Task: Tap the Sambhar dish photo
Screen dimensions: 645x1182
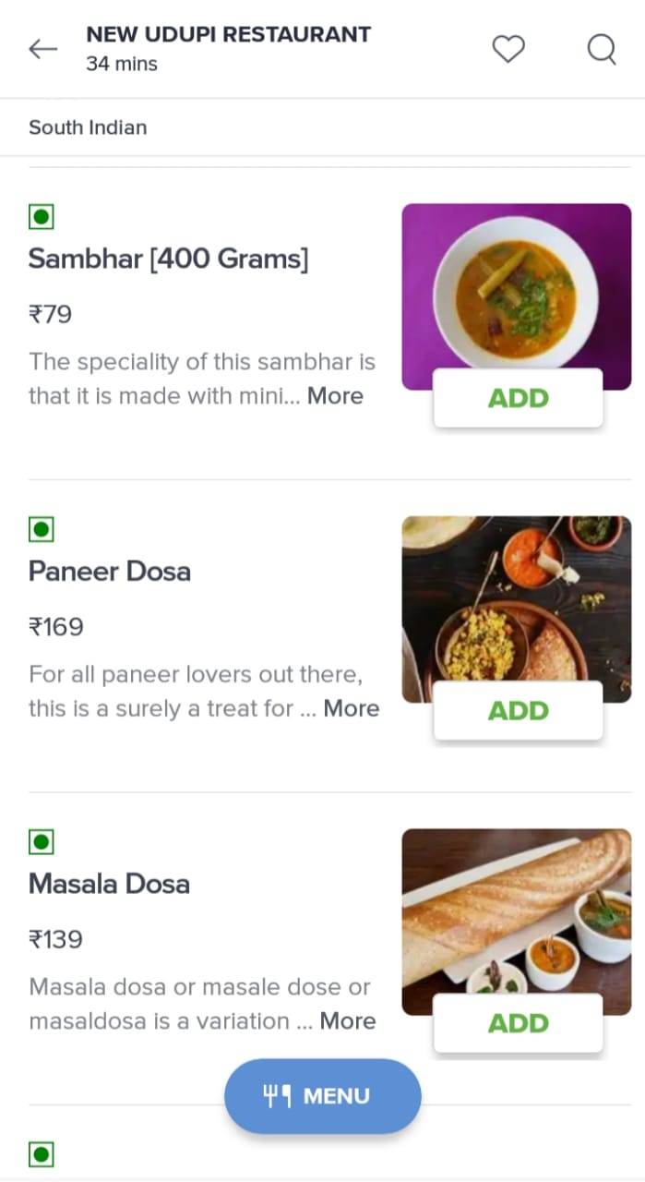Action: pyautogui.click(x=516, y=286)
